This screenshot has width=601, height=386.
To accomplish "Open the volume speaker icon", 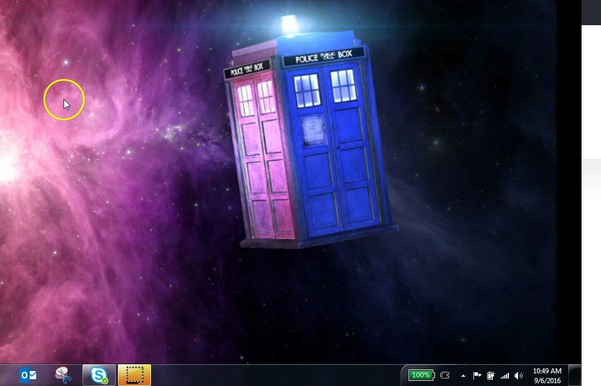I will click(x=519, y=376).
